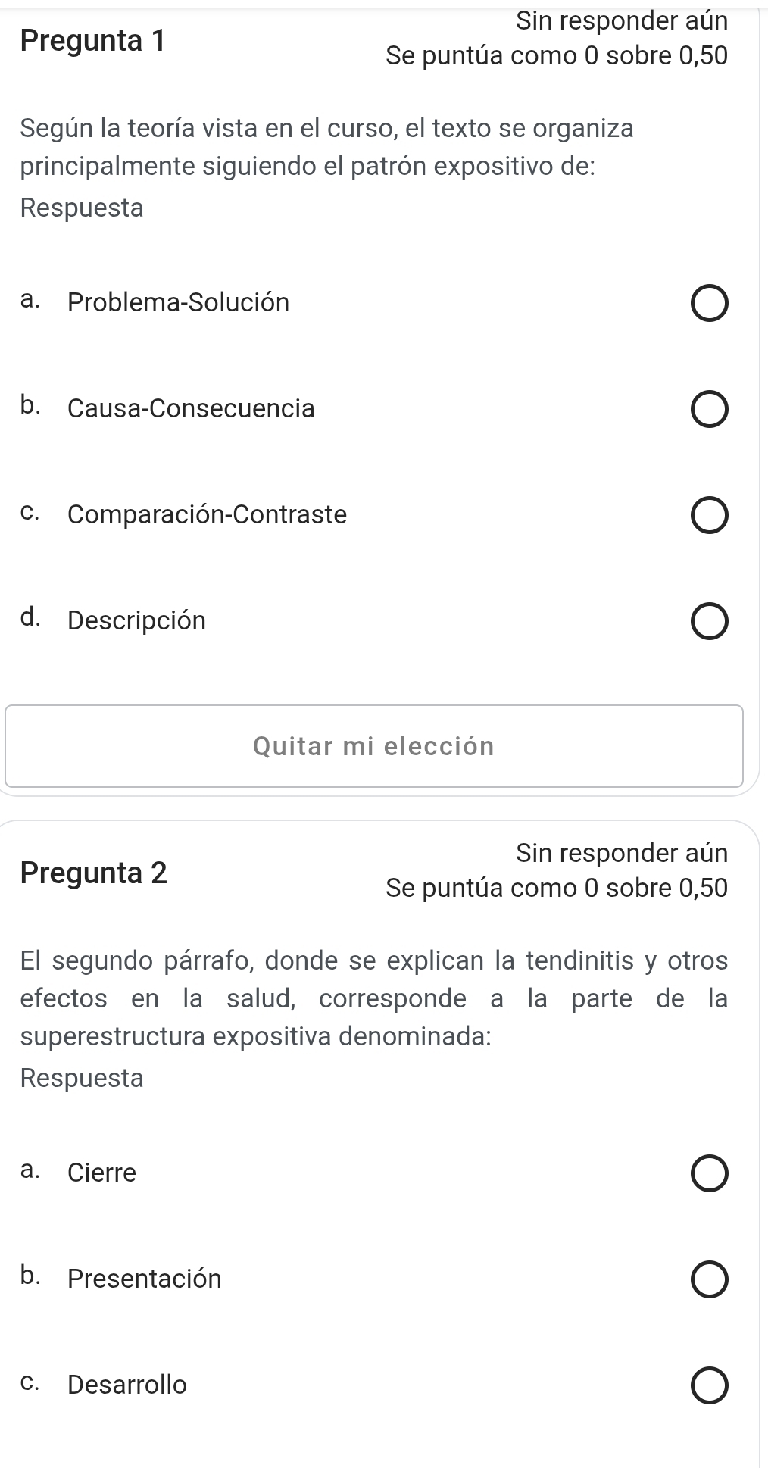
Task: Choose the Causa-Consecuencia radio button
Action: [710, 410]
